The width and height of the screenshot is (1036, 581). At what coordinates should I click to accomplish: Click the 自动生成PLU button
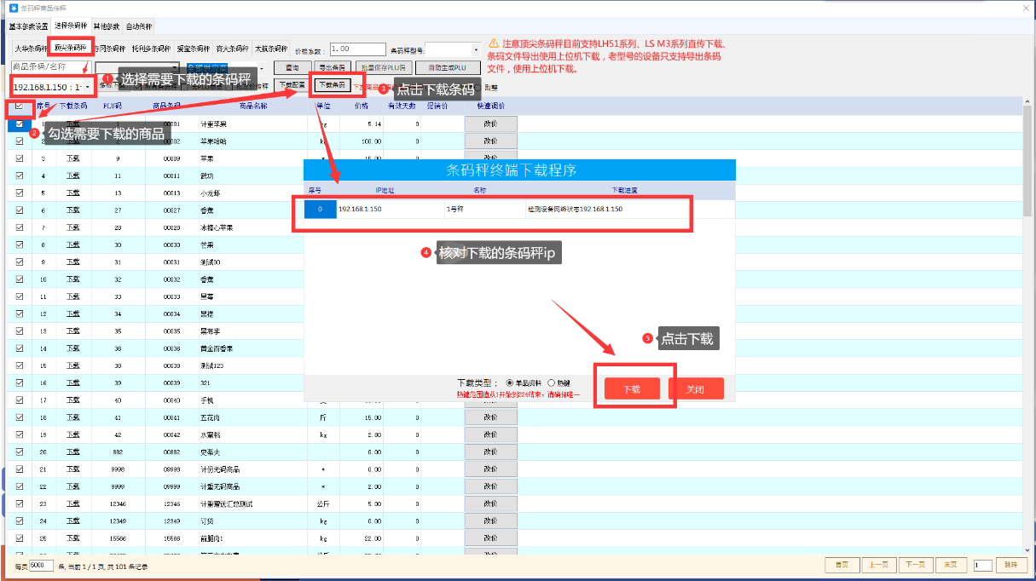(449, 67)
